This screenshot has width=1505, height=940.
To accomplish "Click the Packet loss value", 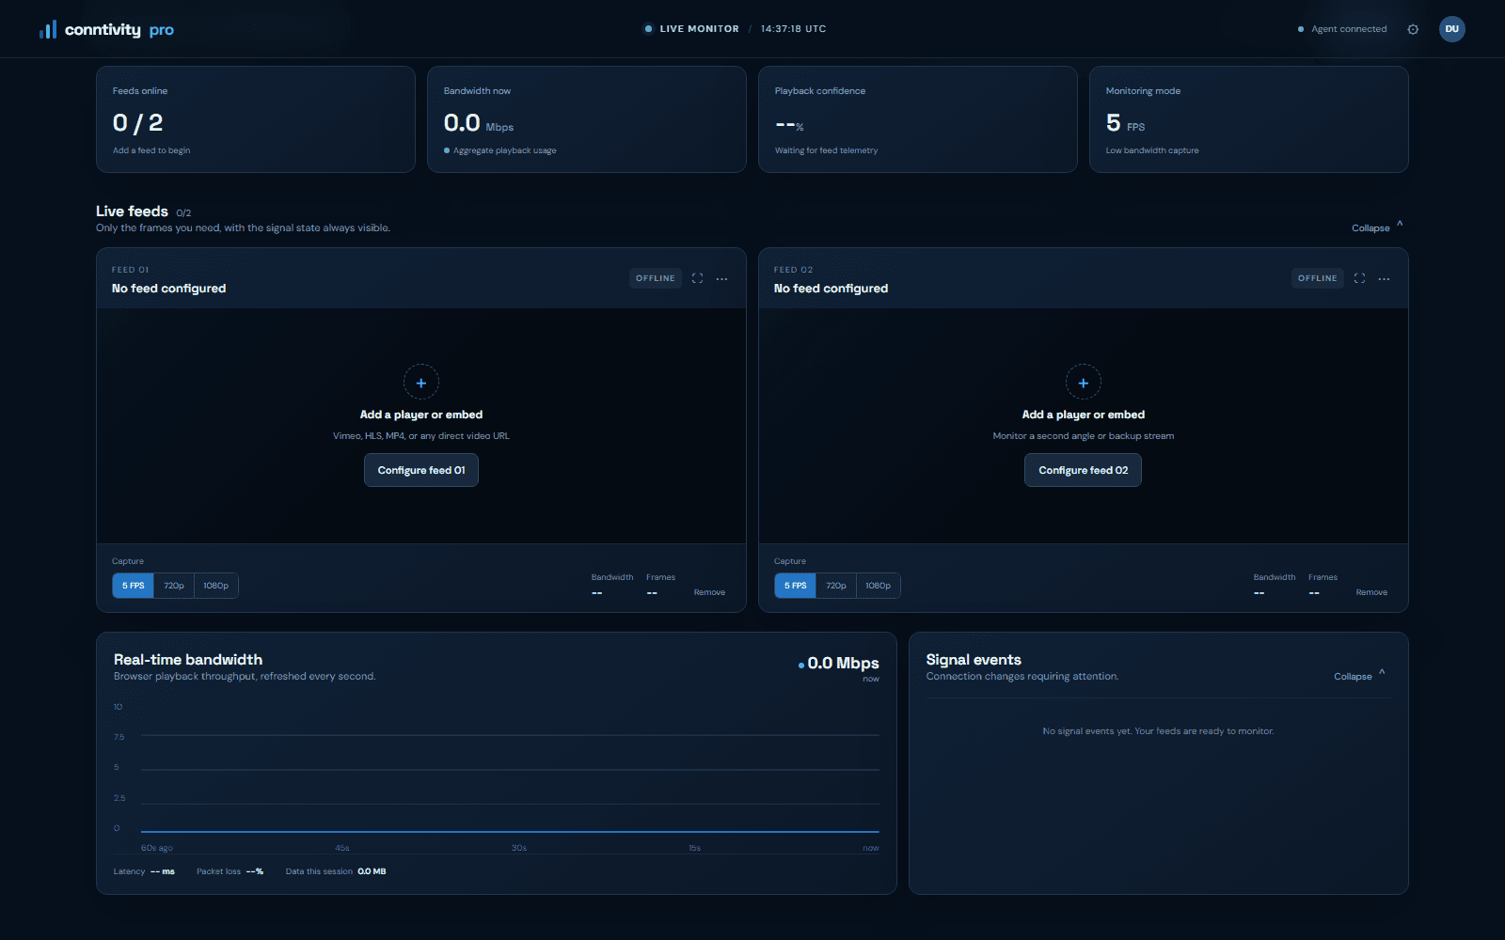I will [255, 871].
